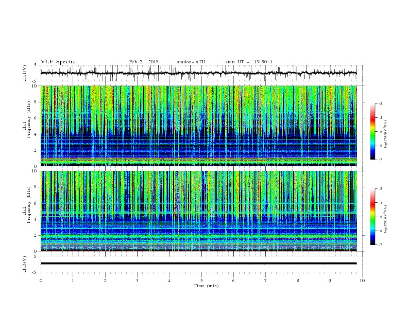
Task: Click the "VLF Spectra" plot title
Action: coord(58,62)
